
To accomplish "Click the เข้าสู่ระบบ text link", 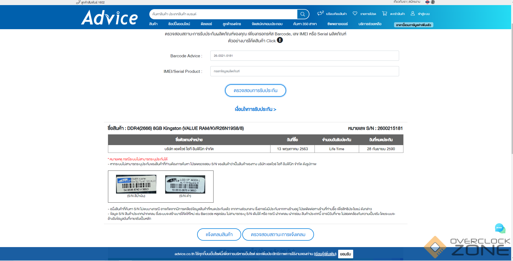I will point(424,14).
